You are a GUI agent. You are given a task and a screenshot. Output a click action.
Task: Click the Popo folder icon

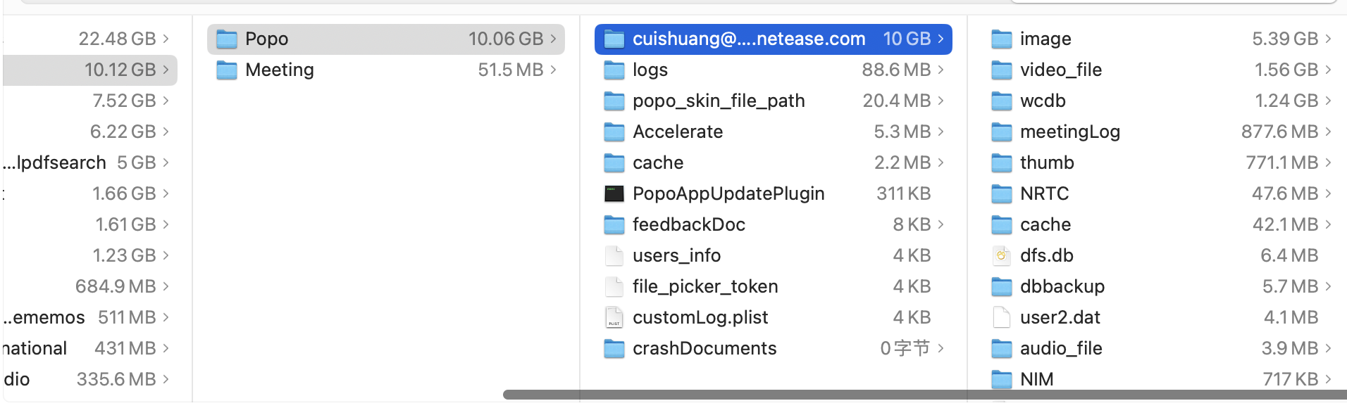click(x=226, y=39)
